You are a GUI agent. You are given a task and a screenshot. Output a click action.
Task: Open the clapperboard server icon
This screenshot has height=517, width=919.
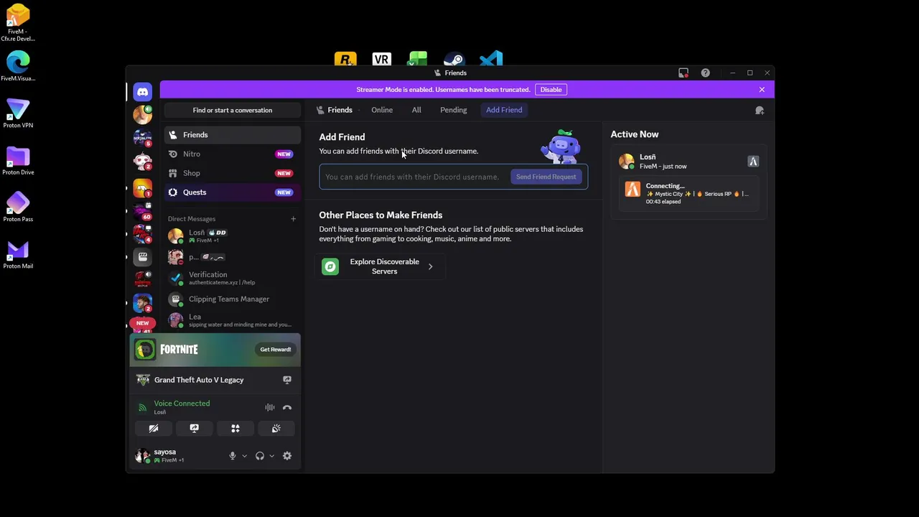click(x=142, y=256)
